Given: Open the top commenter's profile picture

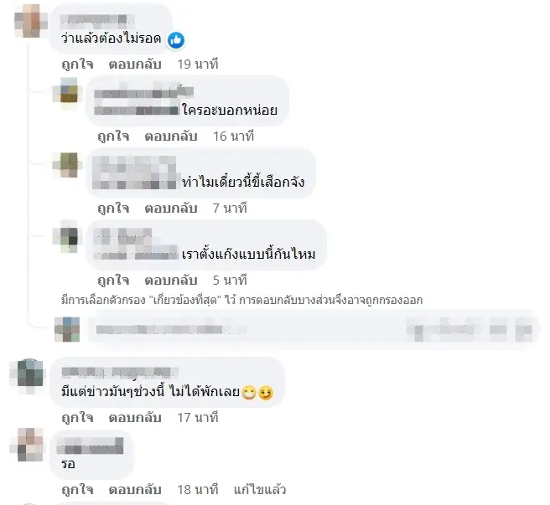Looking at the screenshot, I should (31, 21).
